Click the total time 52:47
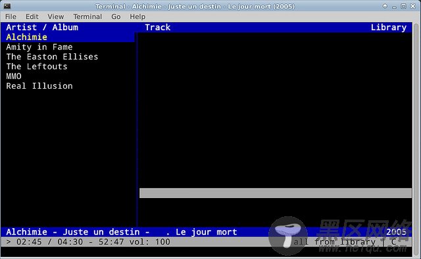Viewport: 421px width, 259px height. point(111,242)
